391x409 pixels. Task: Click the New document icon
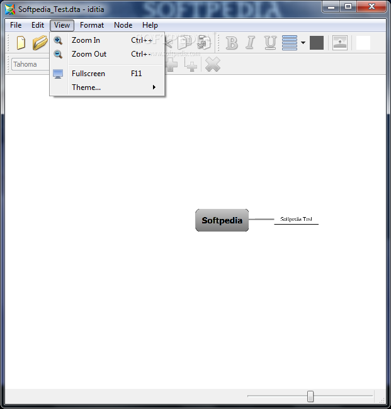[21, 43]
